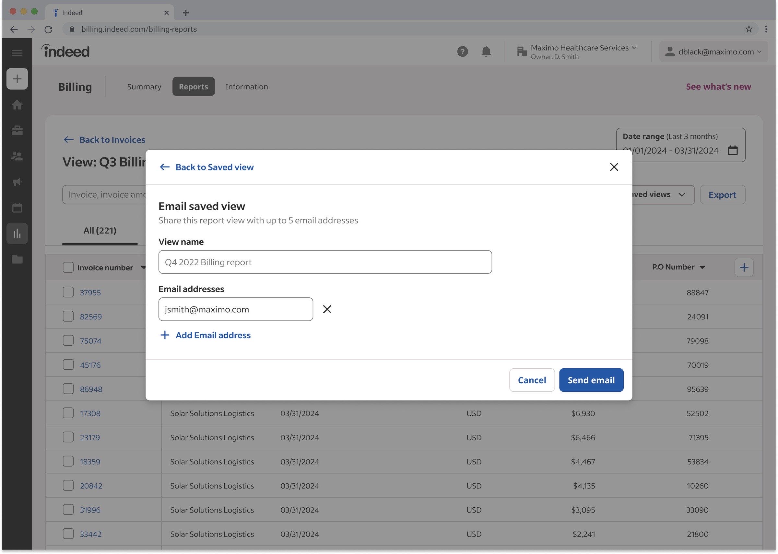Sort by Invoice number column arrow

[x=144, y=268]
